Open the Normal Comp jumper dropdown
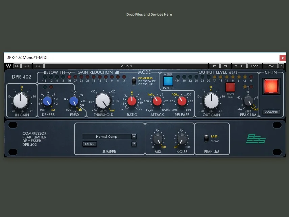This screenshot has width=289, height=217. (109, 136)
